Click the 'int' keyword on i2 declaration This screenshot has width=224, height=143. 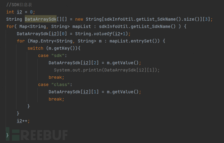pos(10,12)
